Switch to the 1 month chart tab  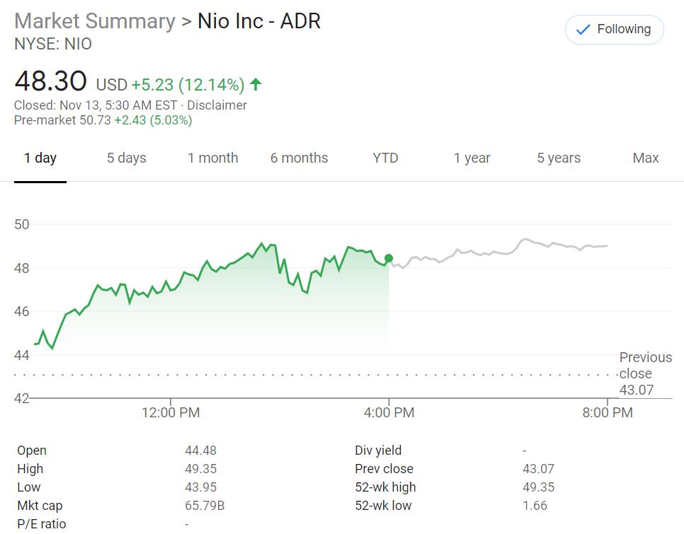pos(212,158)
